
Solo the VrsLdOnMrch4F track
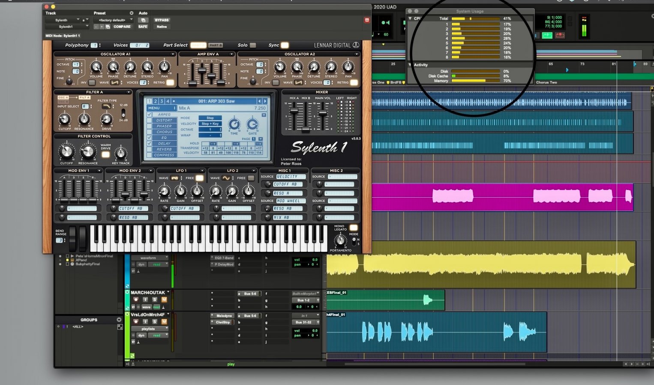click(x=155, y=322)
